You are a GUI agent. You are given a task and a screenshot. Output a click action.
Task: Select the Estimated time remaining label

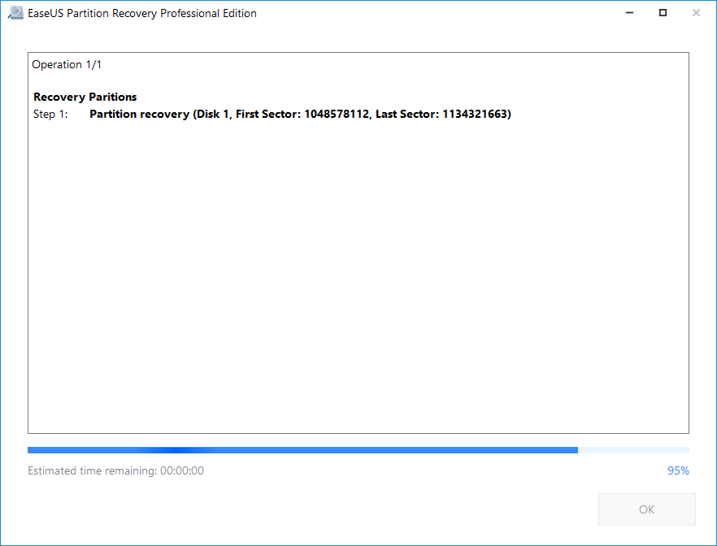coord(115,470)
